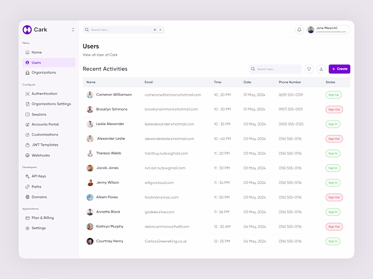Screen dimensions: 373x279
Task: Click the Organizations building icon
Action: coord(27,73)
